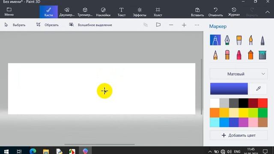Choose the Fill bucket tool

pyautogui.click(x=262, y=55)
